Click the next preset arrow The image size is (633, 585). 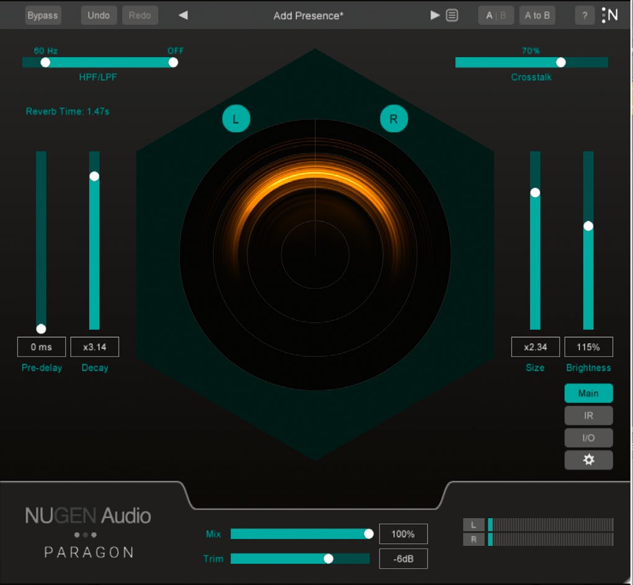pos(435,15)
